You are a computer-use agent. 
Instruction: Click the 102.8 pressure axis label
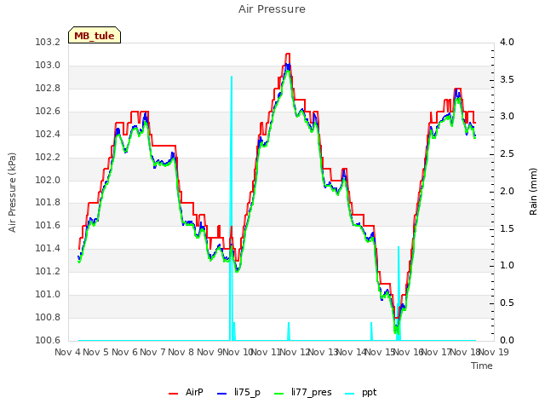(48, 89)
